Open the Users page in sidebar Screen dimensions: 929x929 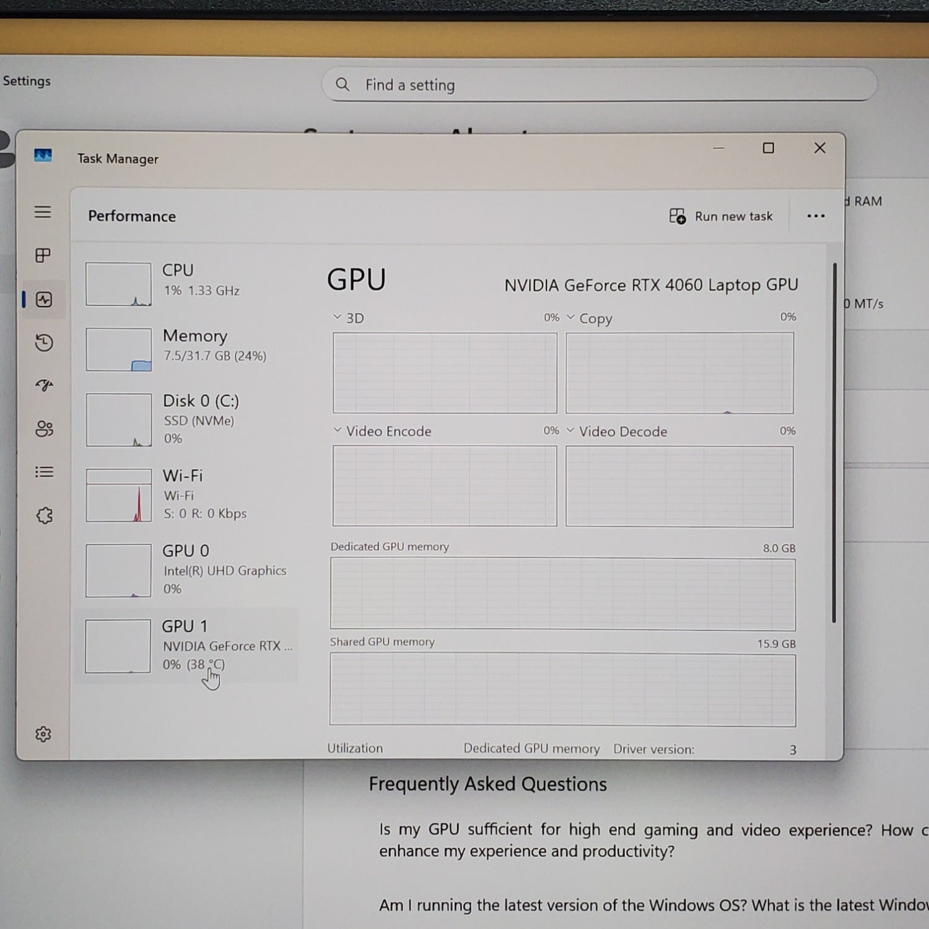pyautogui.click(x=43, y=429)
